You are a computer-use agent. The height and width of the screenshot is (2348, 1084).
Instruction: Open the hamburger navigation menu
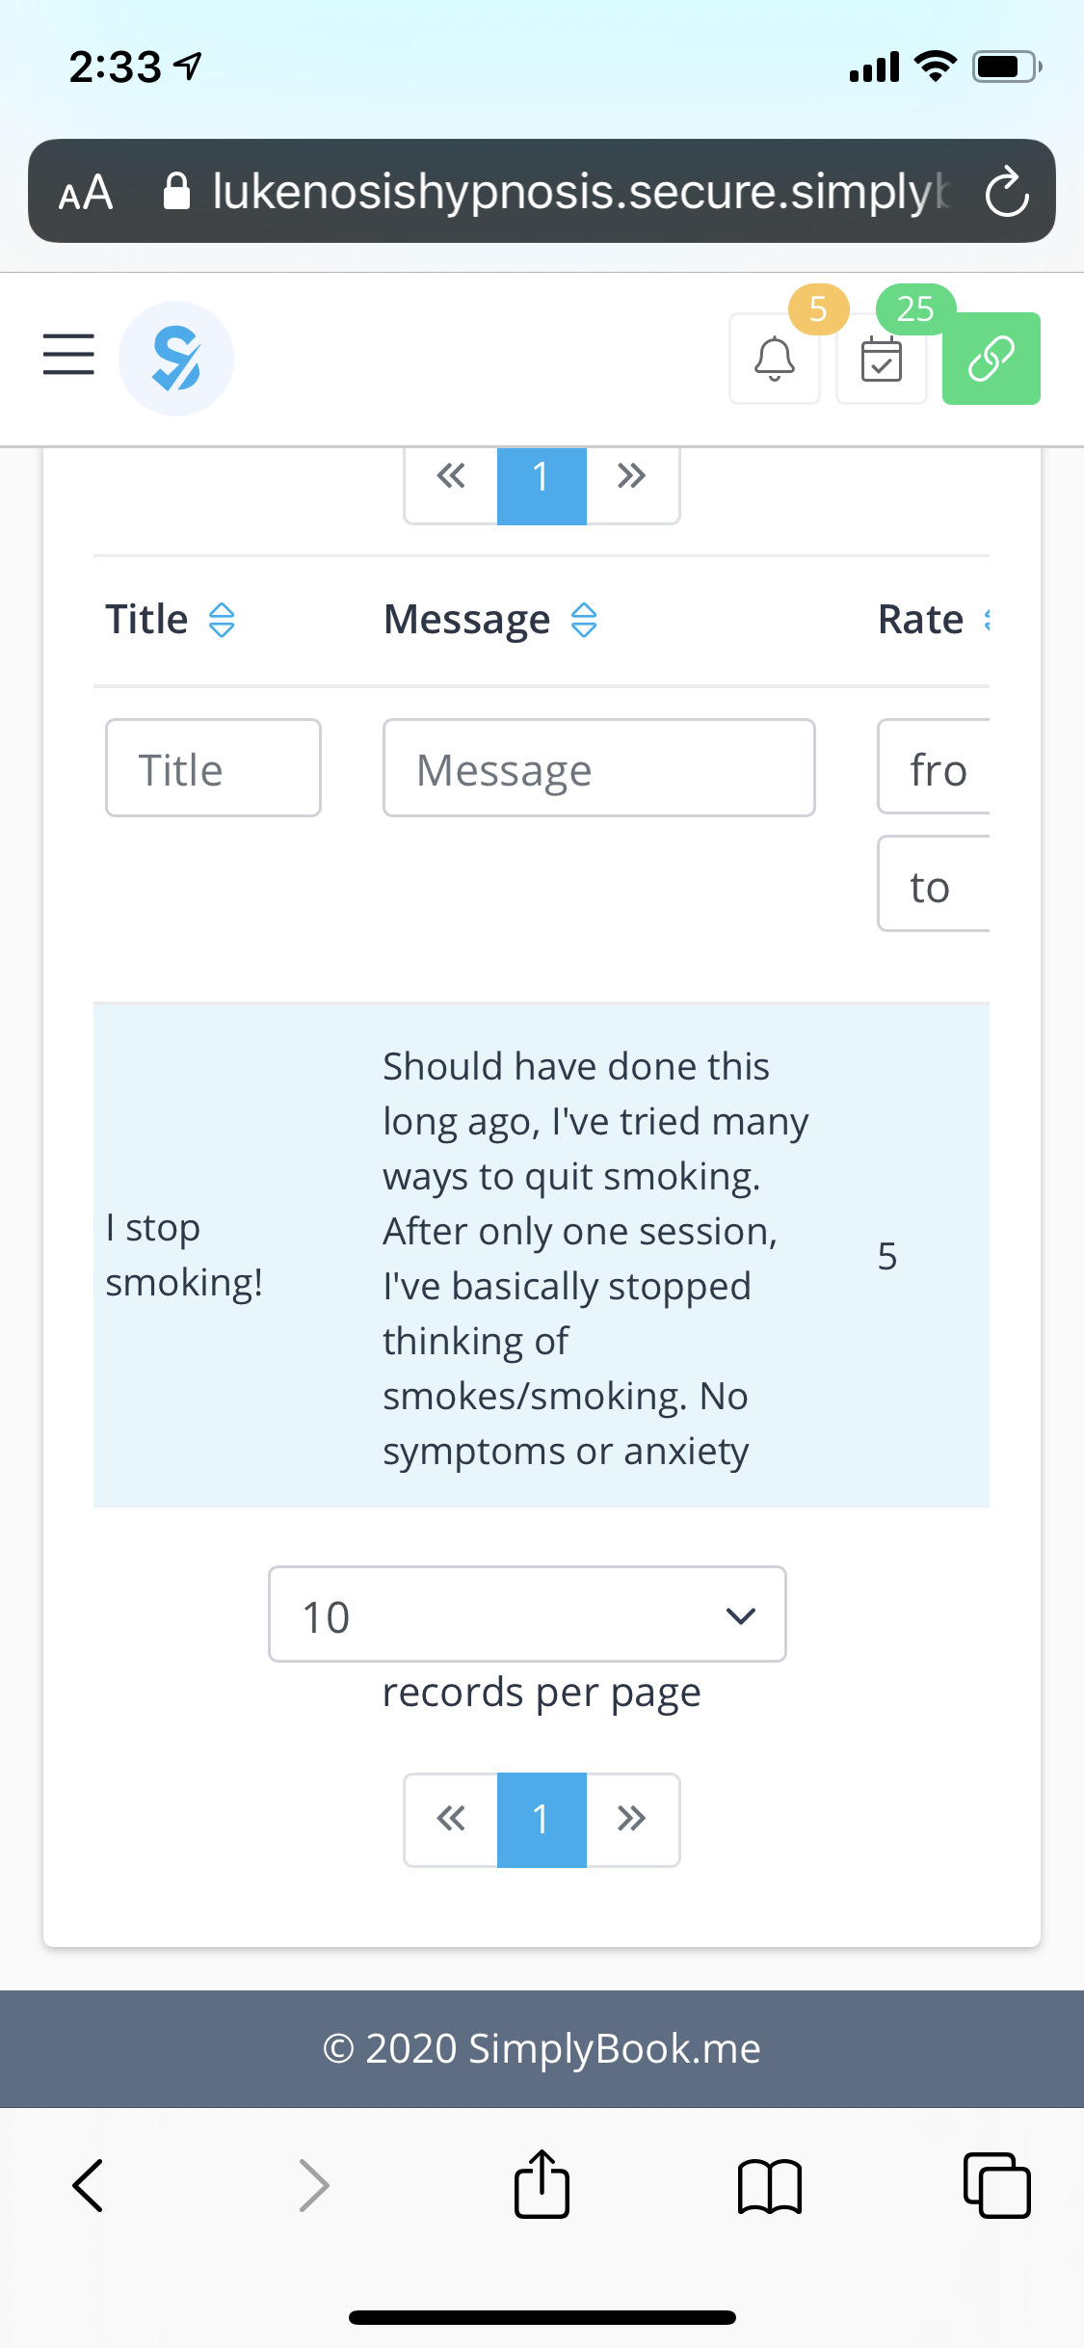68,354
